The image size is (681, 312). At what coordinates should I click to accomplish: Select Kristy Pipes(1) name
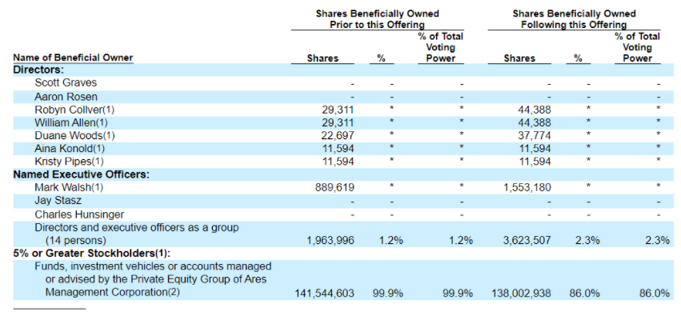pos(69,162)
